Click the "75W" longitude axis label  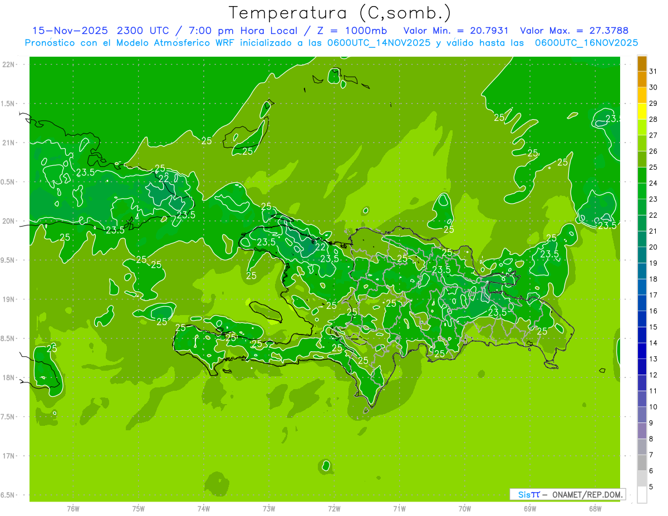coord(139,509)
